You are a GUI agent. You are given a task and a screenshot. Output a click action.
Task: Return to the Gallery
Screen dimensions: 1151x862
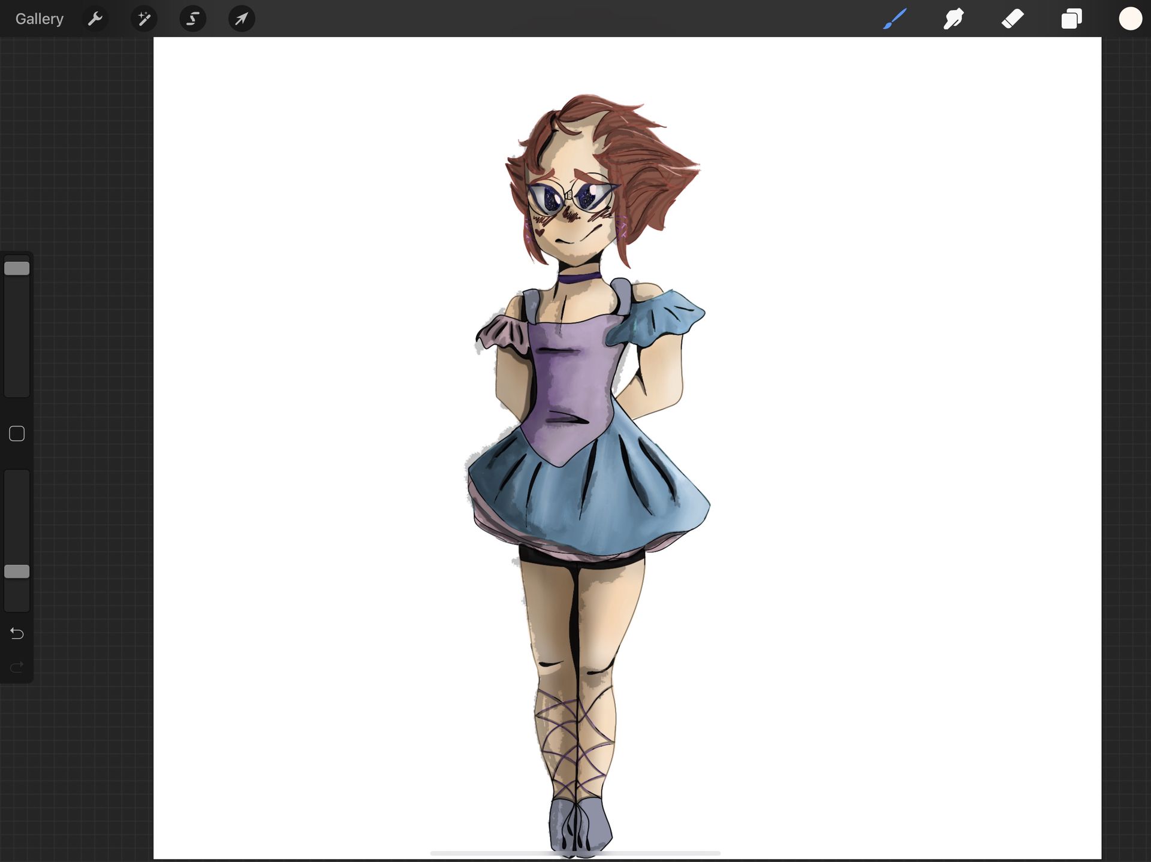39,19
